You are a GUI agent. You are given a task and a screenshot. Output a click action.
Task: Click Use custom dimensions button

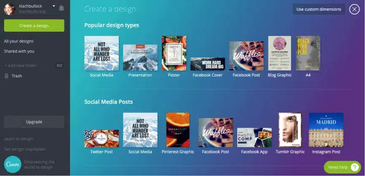point(320,9)
